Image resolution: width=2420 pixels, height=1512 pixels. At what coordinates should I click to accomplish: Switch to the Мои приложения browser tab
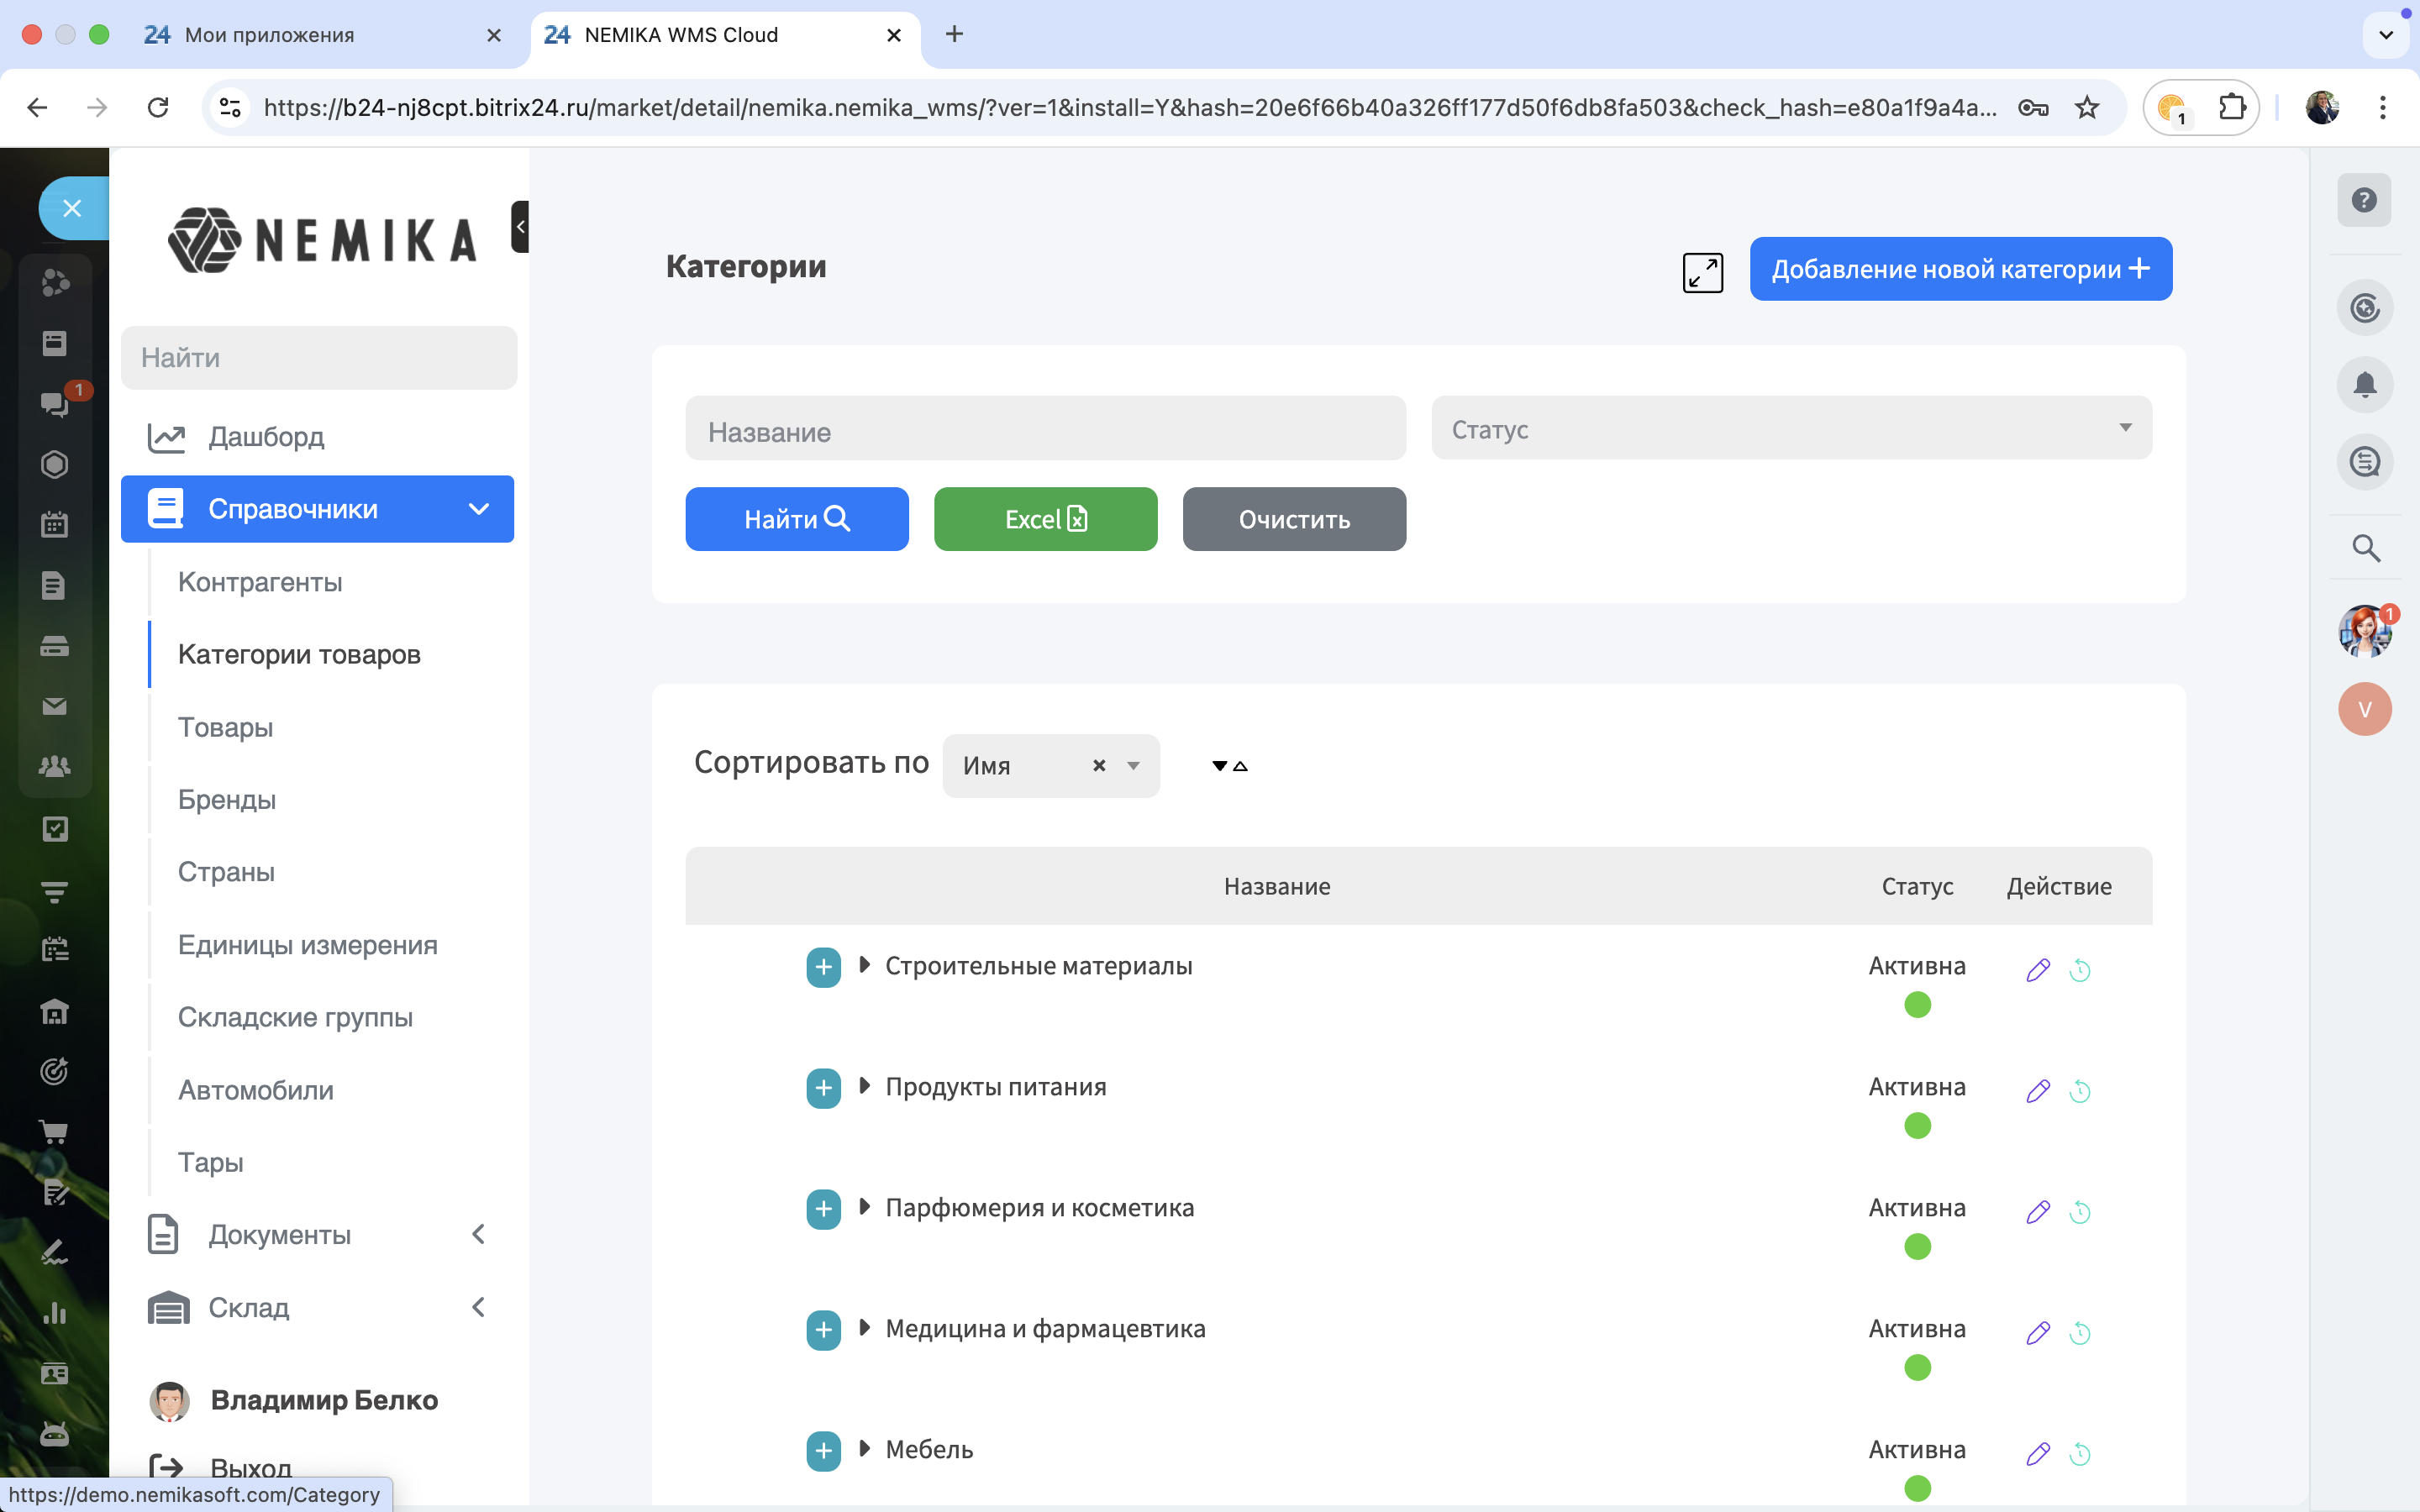(270, 35)
